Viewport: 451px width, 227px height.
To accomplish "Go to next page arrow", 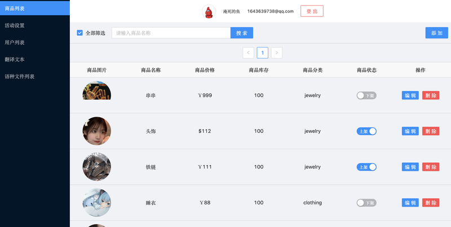I will 277,53.
